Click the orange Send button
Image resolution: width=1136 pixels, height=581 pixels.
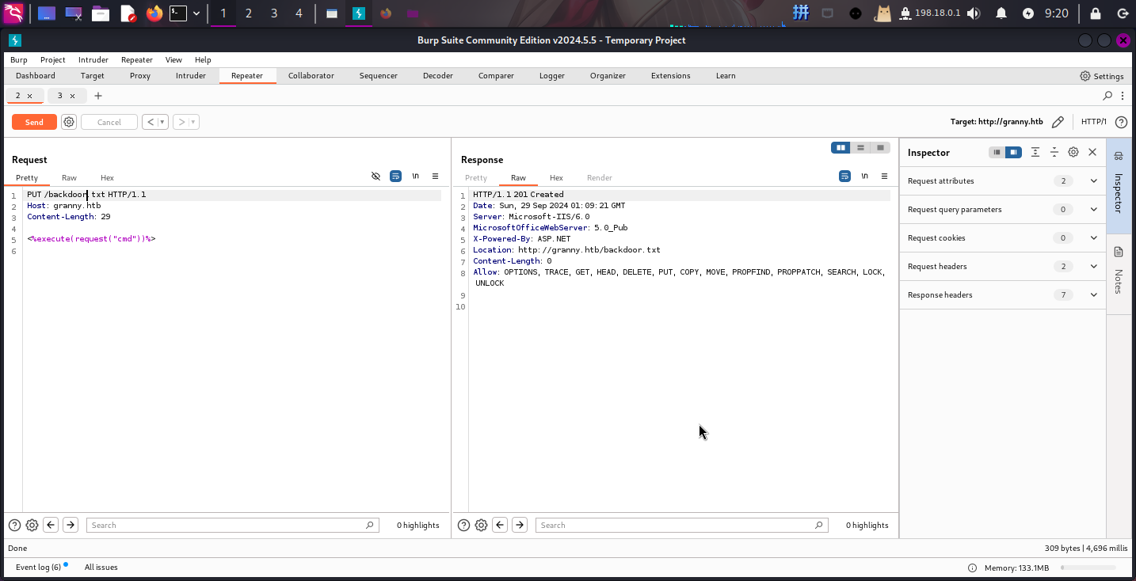point(34,122)
